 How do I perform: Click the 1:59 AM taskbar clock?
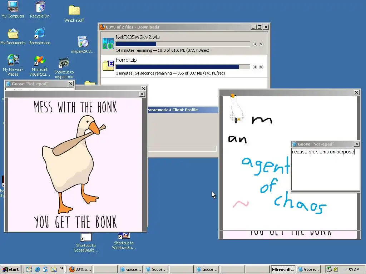coord(352,270)
